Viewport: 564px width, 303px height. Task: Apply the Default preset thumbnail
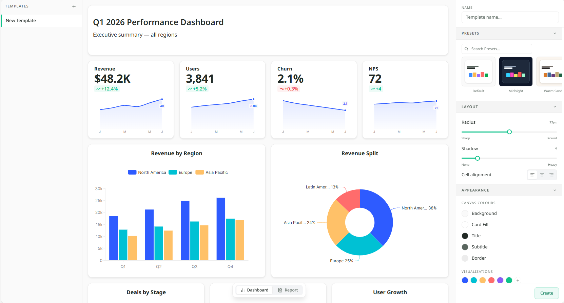[479, 72]
